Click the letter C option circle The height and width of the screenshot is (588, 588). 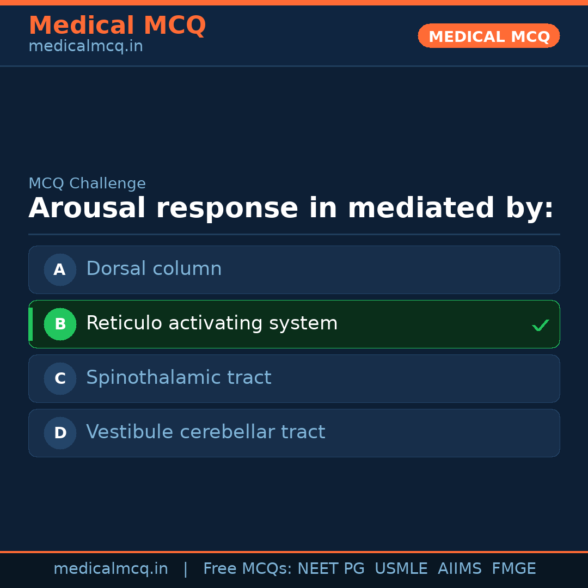[x=60, y=378]
